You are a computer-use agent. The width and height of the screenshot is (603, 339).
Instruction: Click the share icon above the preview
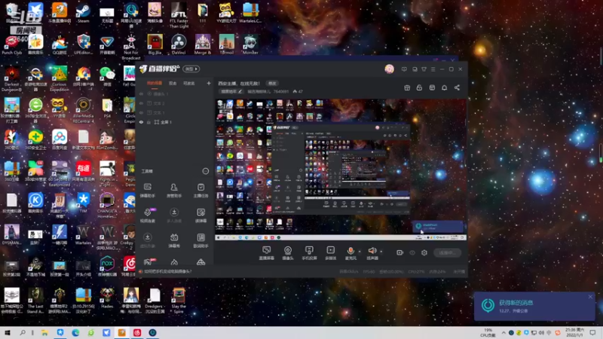(x=457, y=87)
